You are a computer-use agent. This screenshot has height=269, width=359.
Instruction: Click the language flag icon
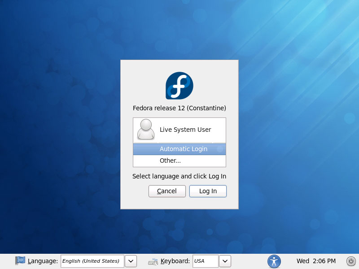click(20, 261)
